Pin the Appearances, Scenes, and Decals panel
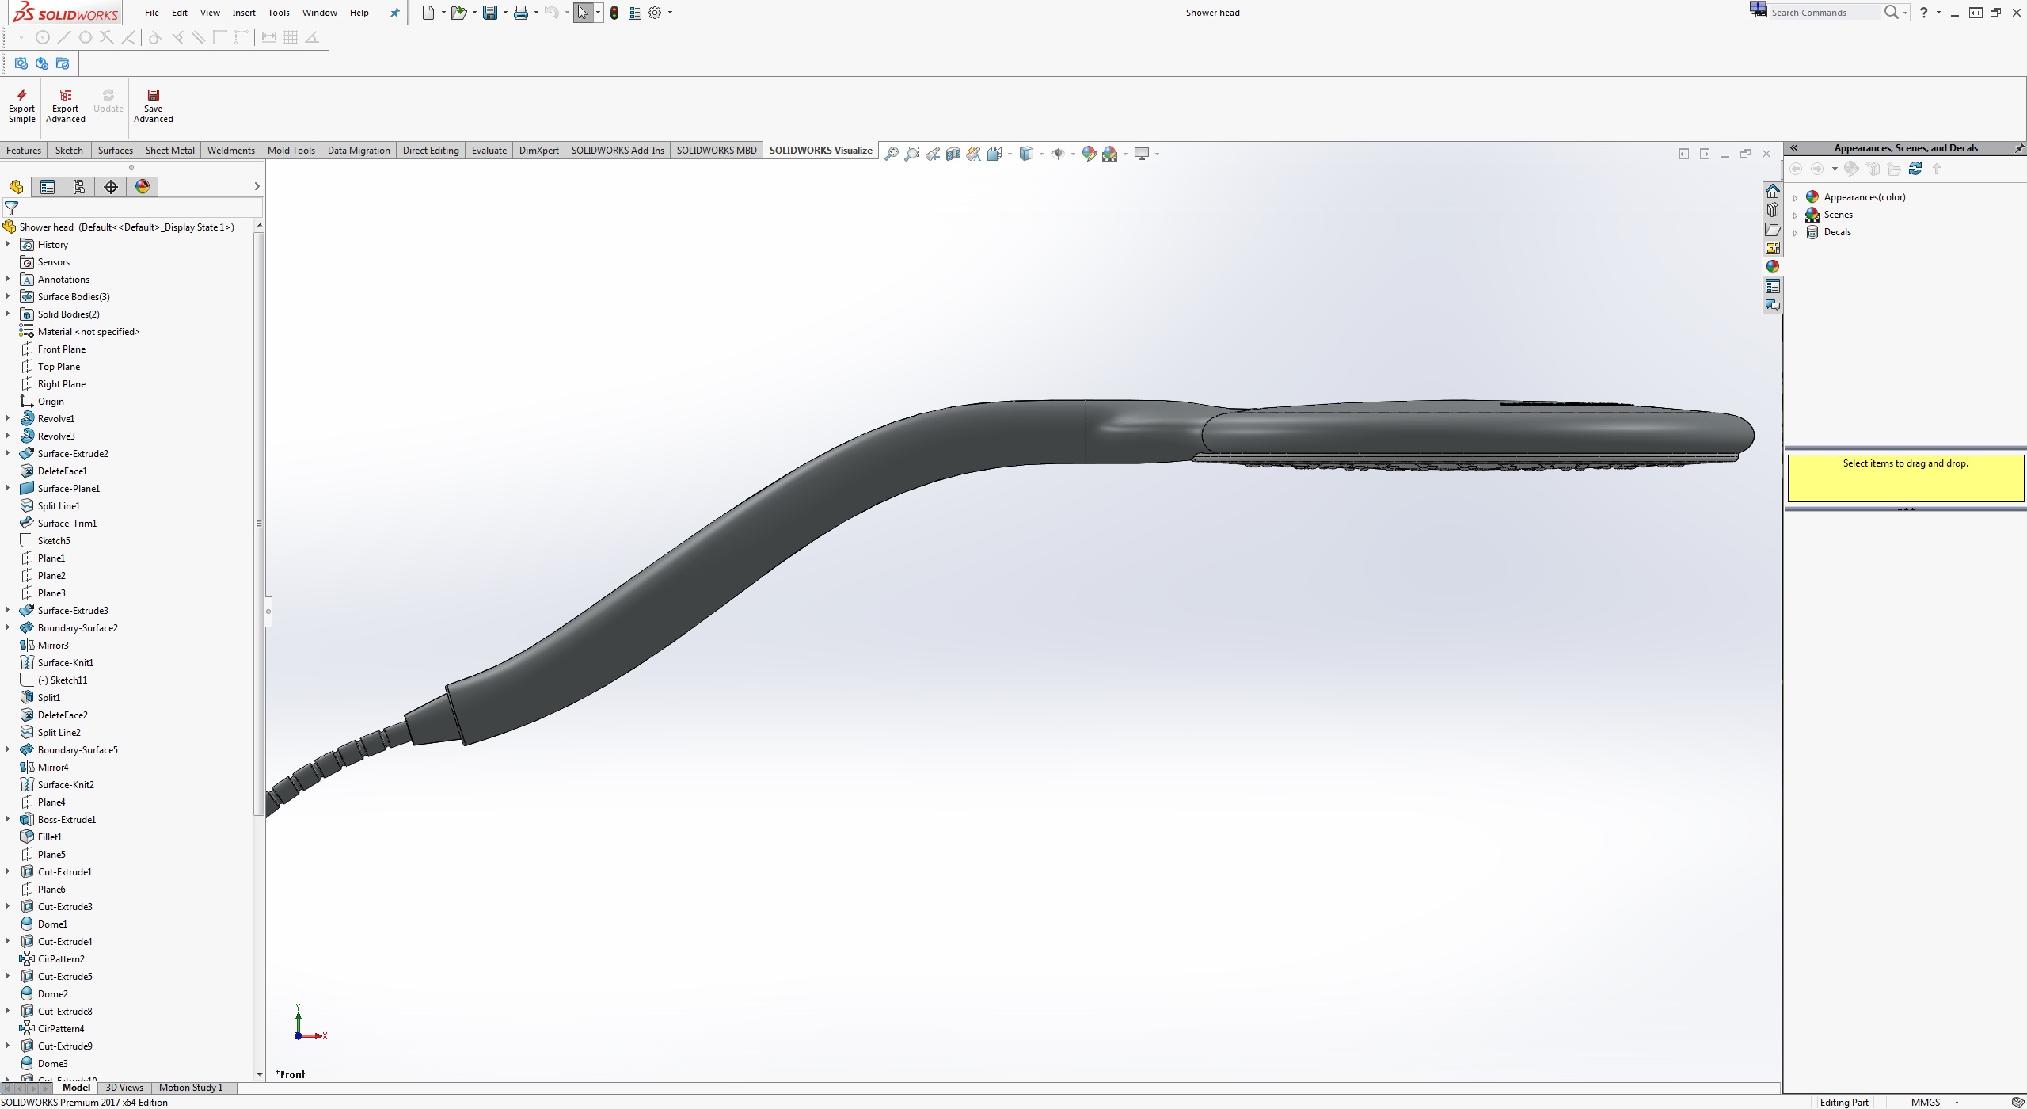The image size is (2027, 1109). click(x=2018, y=148)
